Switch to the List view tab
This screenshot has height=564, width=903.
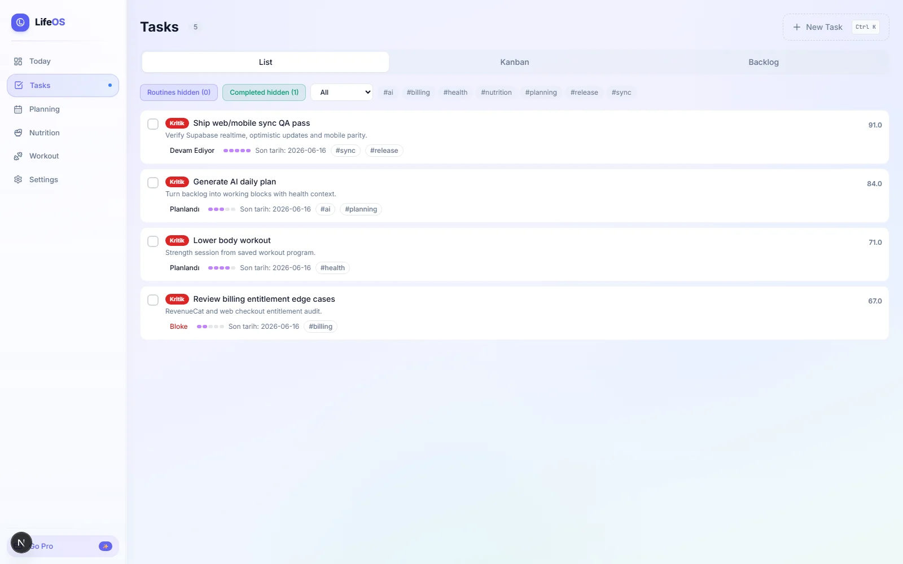click(x=265, y=62)
